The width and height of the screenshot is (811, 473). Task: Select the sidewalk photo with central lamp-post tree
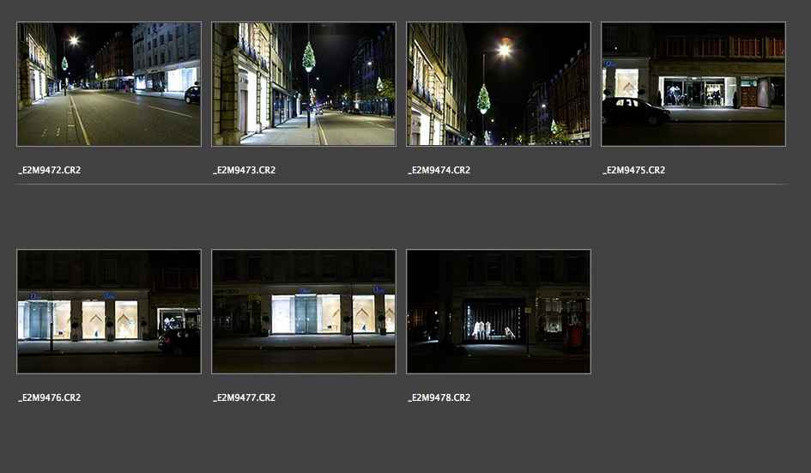(x=304, y=84)
